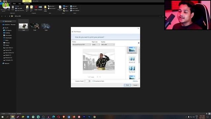Open the Open dropdown in the ribbon
The width and height of the screenshot is (211, 119).
[x=66, y=6]
